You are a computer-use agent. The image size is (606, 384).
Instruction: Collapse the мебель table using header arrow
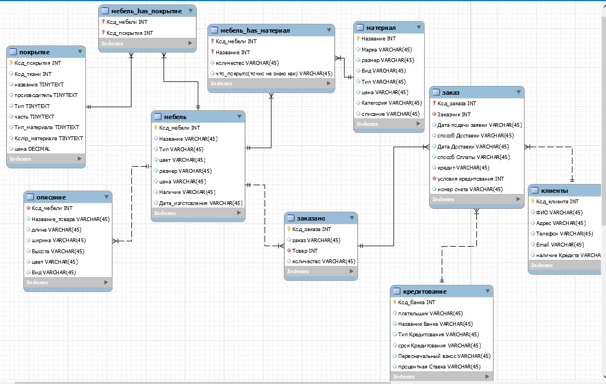coord(239,117)
